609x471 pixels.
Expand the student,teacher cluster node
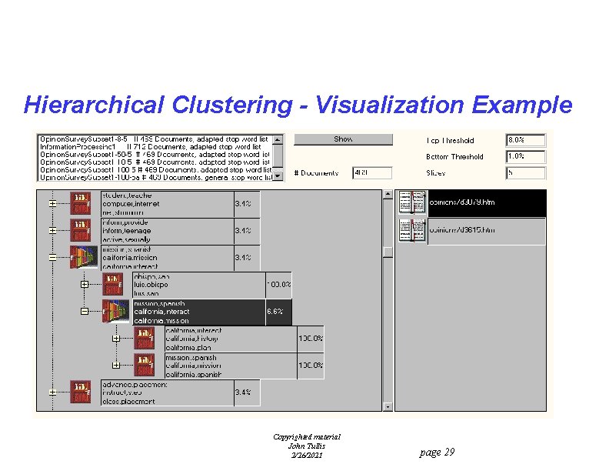53,203
